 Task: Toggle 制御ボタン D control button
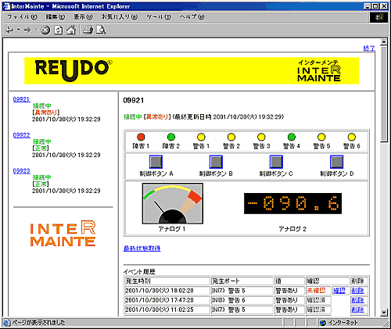(x=337, y=162)
